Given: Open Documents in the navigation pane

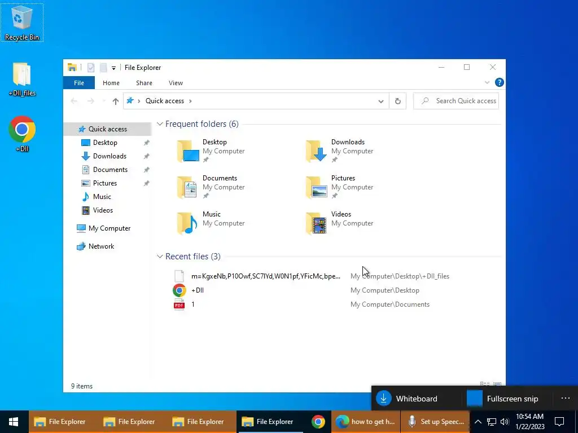Looking at the screenshot, I should pos(110,170).
